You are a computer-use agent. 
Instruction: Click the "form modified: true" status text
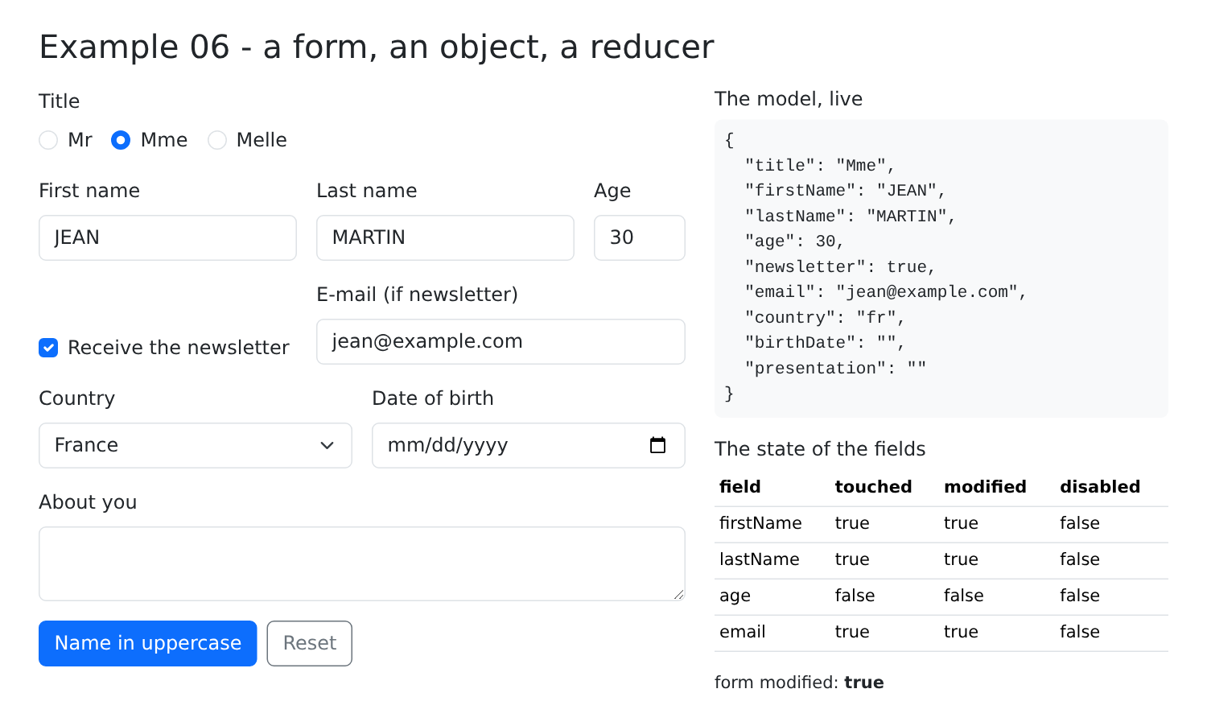click(x=799, y=683)
